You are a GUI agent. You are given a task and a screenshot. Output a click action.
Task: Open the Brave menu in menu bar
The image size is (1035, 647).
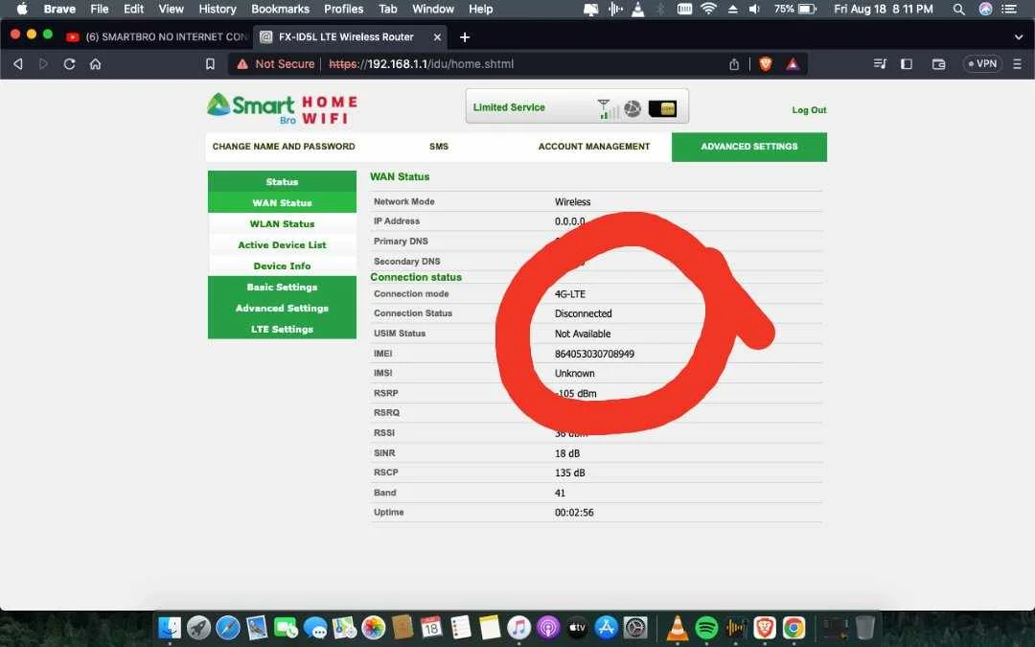(x=59, y=10)
